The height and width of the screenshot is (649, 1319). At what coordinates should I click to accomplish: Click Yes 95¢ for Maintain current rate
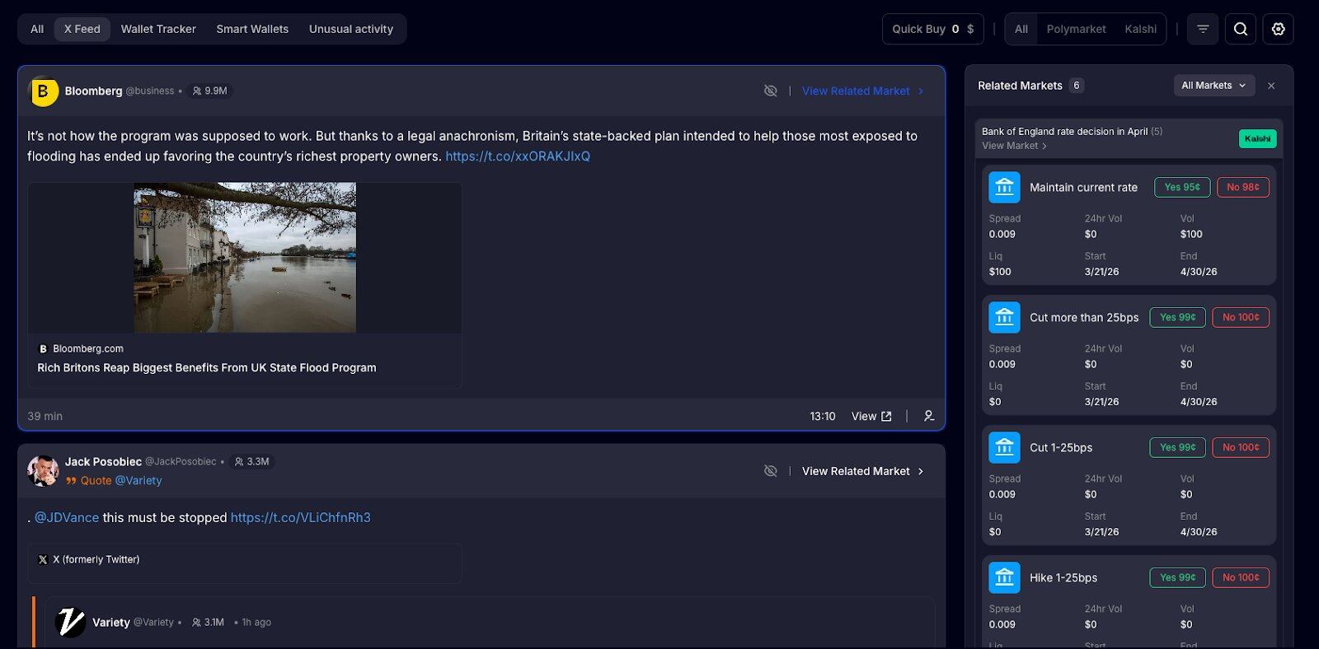tap(1181, 188)
